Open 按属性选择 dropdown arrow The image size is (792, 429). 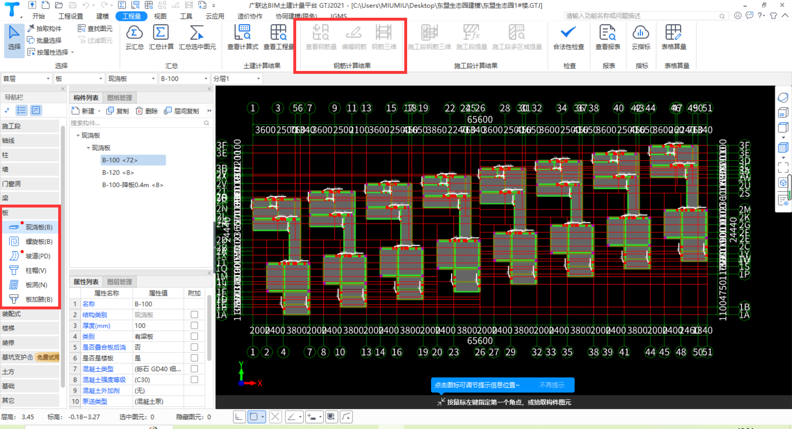point(73,52)
